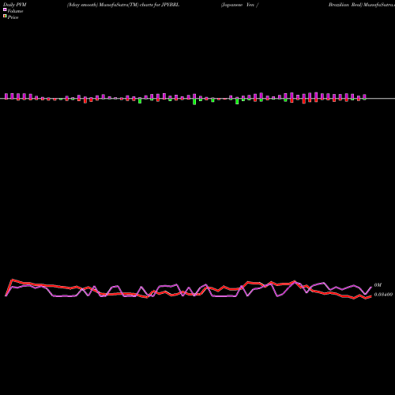Click the 'Price' legend label
The height and width of the screenshot is (395, 395).
[13, 17]
